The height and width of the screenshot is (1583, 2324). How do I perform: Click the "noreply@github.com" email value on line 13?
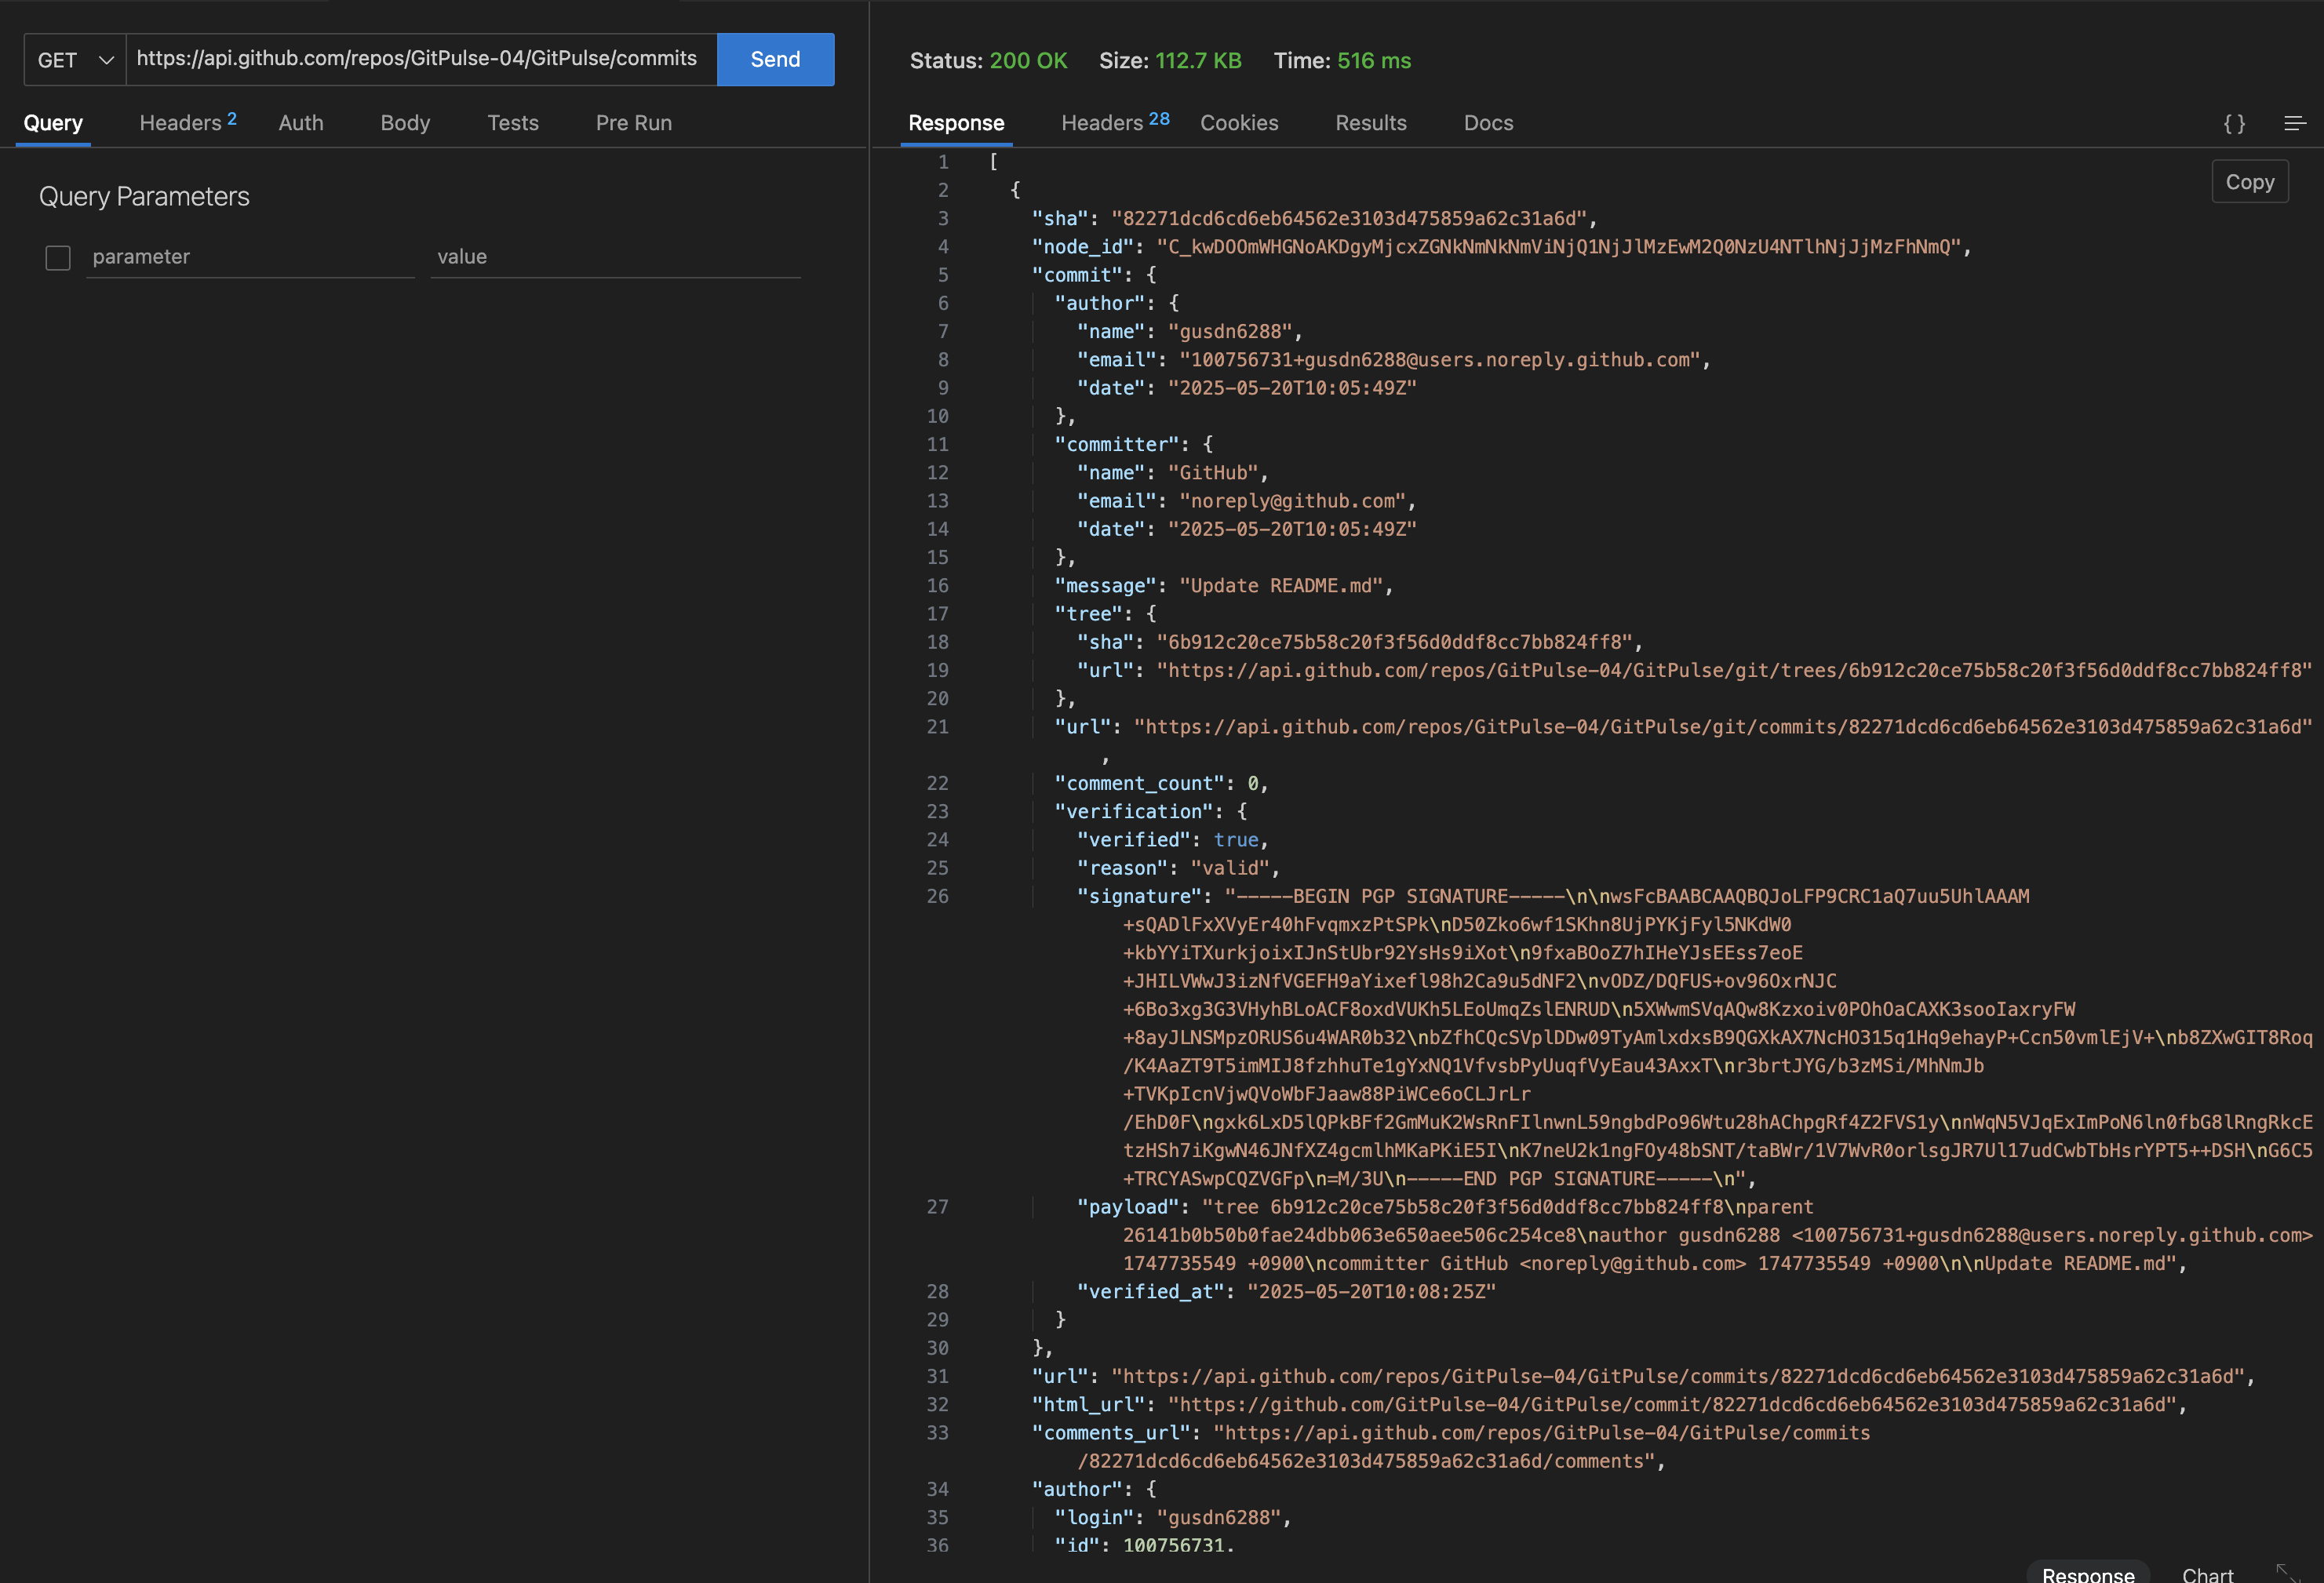[x=1292, y=501]
